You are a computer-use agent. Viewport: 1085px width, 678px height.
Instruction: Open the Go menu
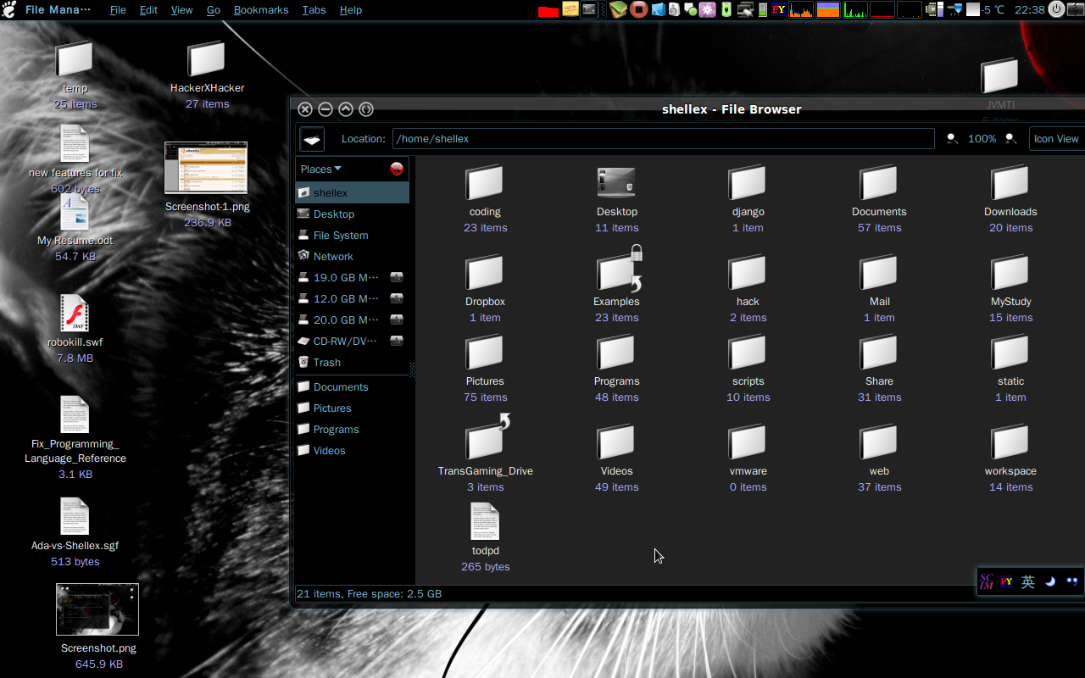(214, 10)
